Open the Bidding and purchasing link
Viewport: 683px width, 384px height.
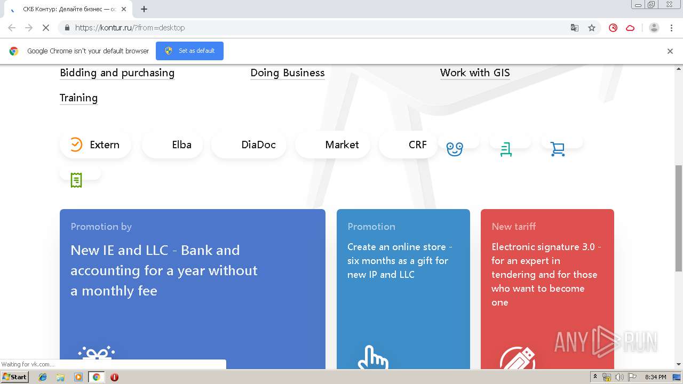coord(117,73)
